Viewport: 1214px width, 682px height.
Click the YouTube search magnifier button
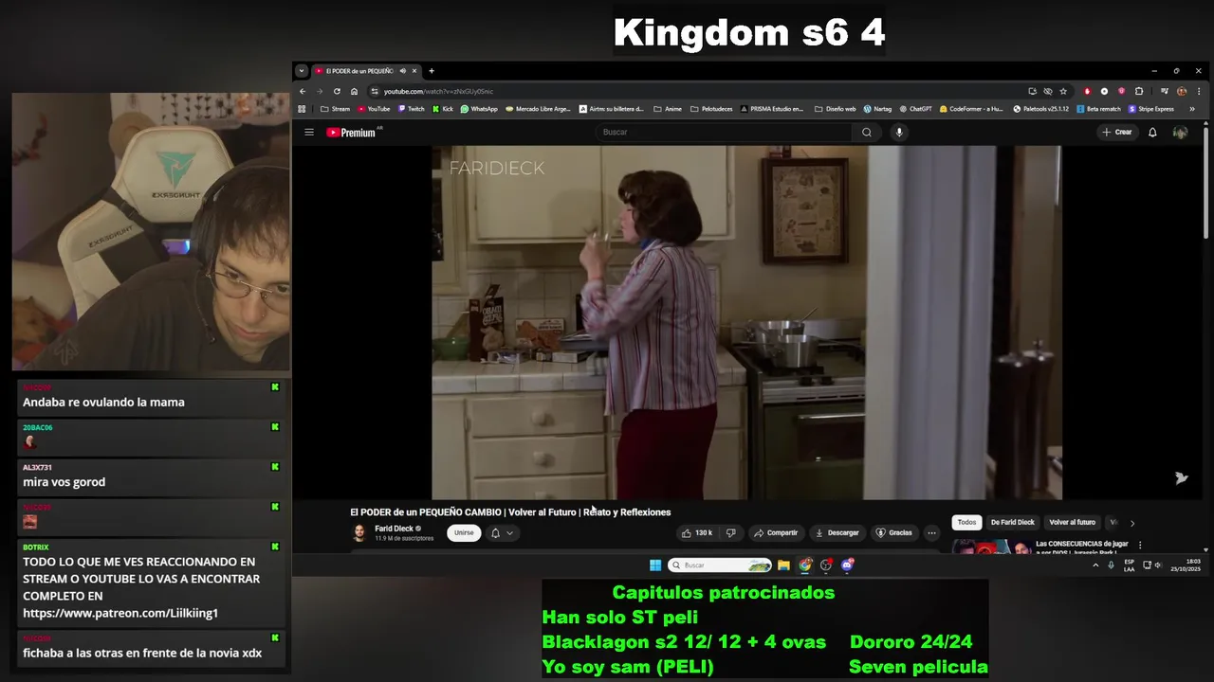[866, 133]
